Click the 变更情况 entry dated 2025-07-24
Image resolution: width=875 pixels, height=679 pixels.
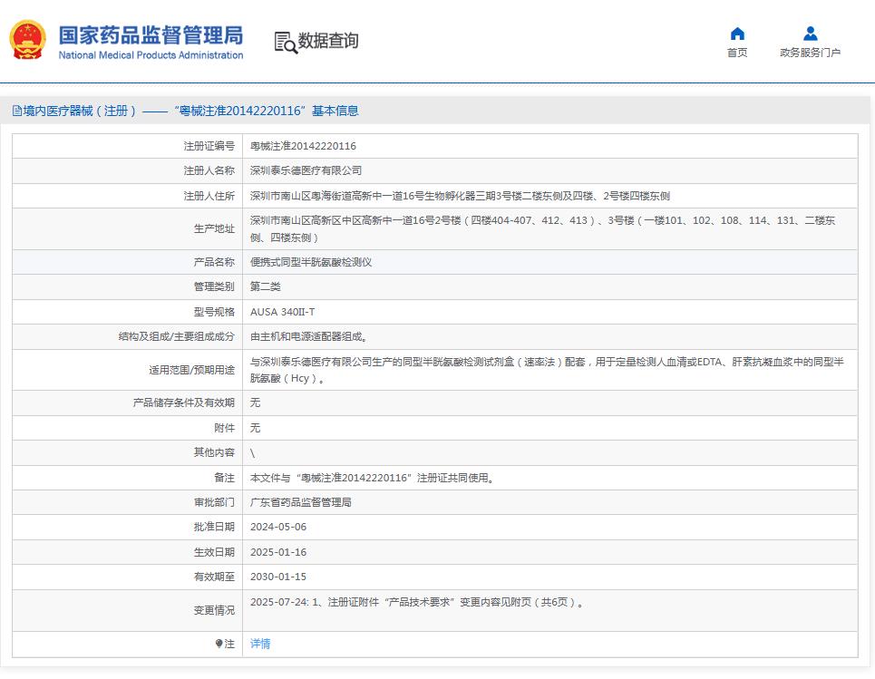(417, 602)
